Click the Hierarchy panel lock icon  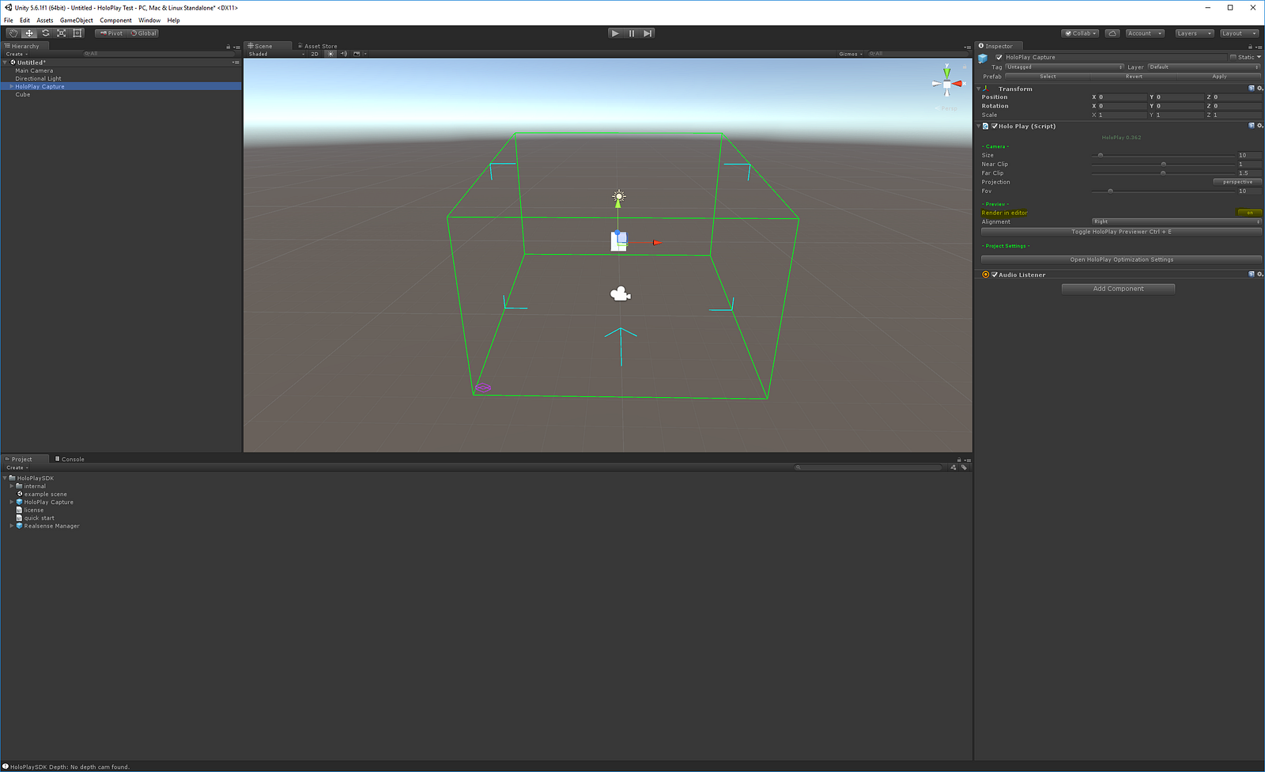228,47
